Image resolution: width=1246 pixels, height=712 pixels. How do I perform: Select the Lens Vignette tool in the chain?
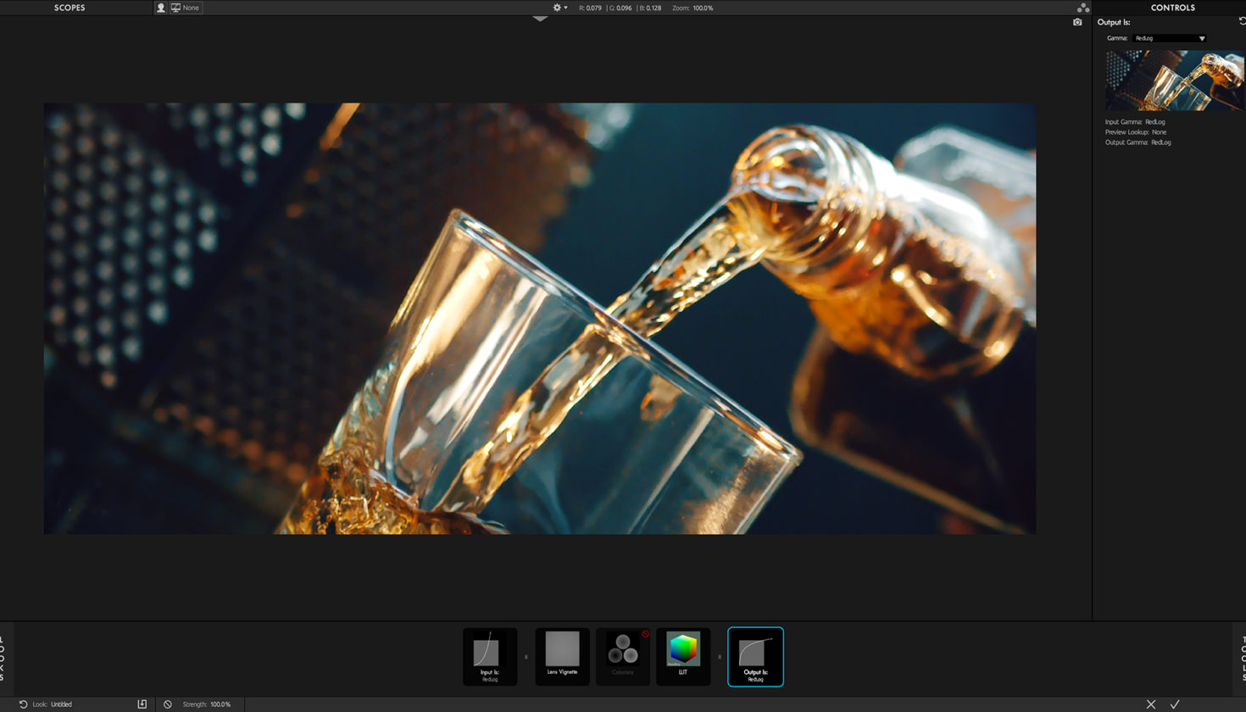(562, 656)
